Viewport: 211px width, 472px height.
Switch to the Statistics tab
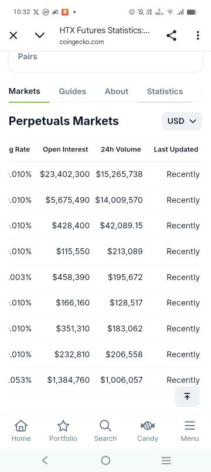(x=165, y=91)
